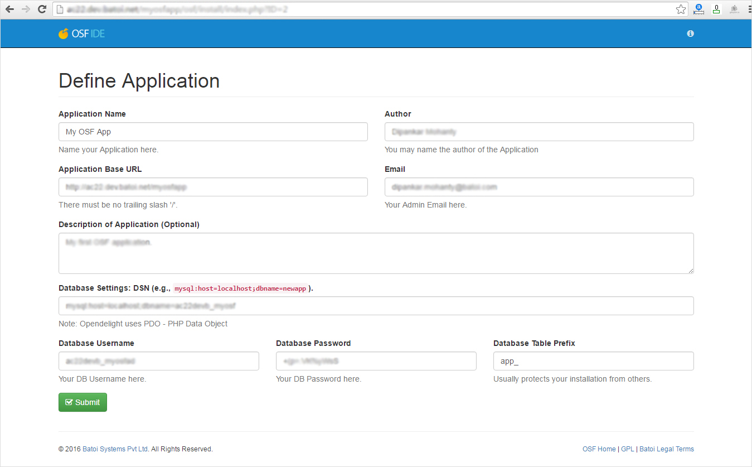Image resolution: width=752 pixels, height=467 pixels.
Task: Click the 'Your DB Username here.' hint
Action: [x=103, y=379]
